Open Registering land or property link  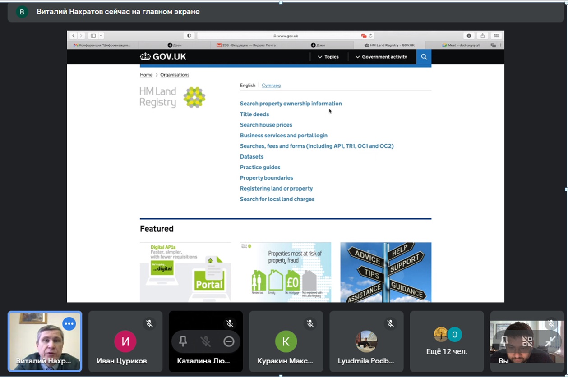[276, 189]
